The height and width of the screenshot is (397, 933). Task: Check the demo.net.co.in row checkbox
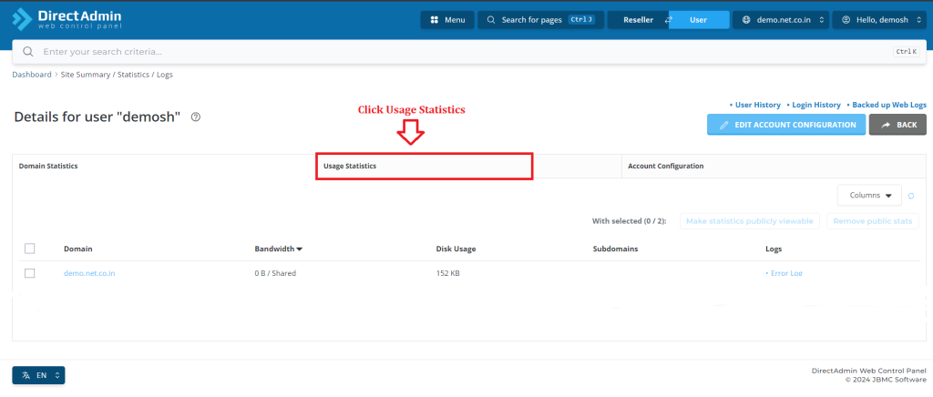click(x=30, y=273)
